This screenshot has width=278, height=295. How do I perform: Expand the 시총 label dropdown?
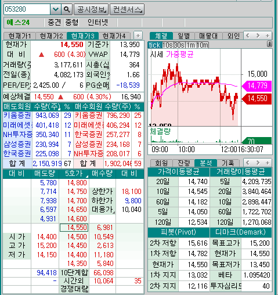point(108,68)
